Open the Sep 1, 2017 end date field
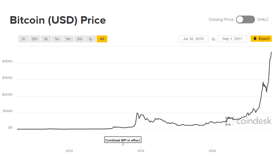The height and width of the screenshot is (156, 273). (x=232, y=39)
